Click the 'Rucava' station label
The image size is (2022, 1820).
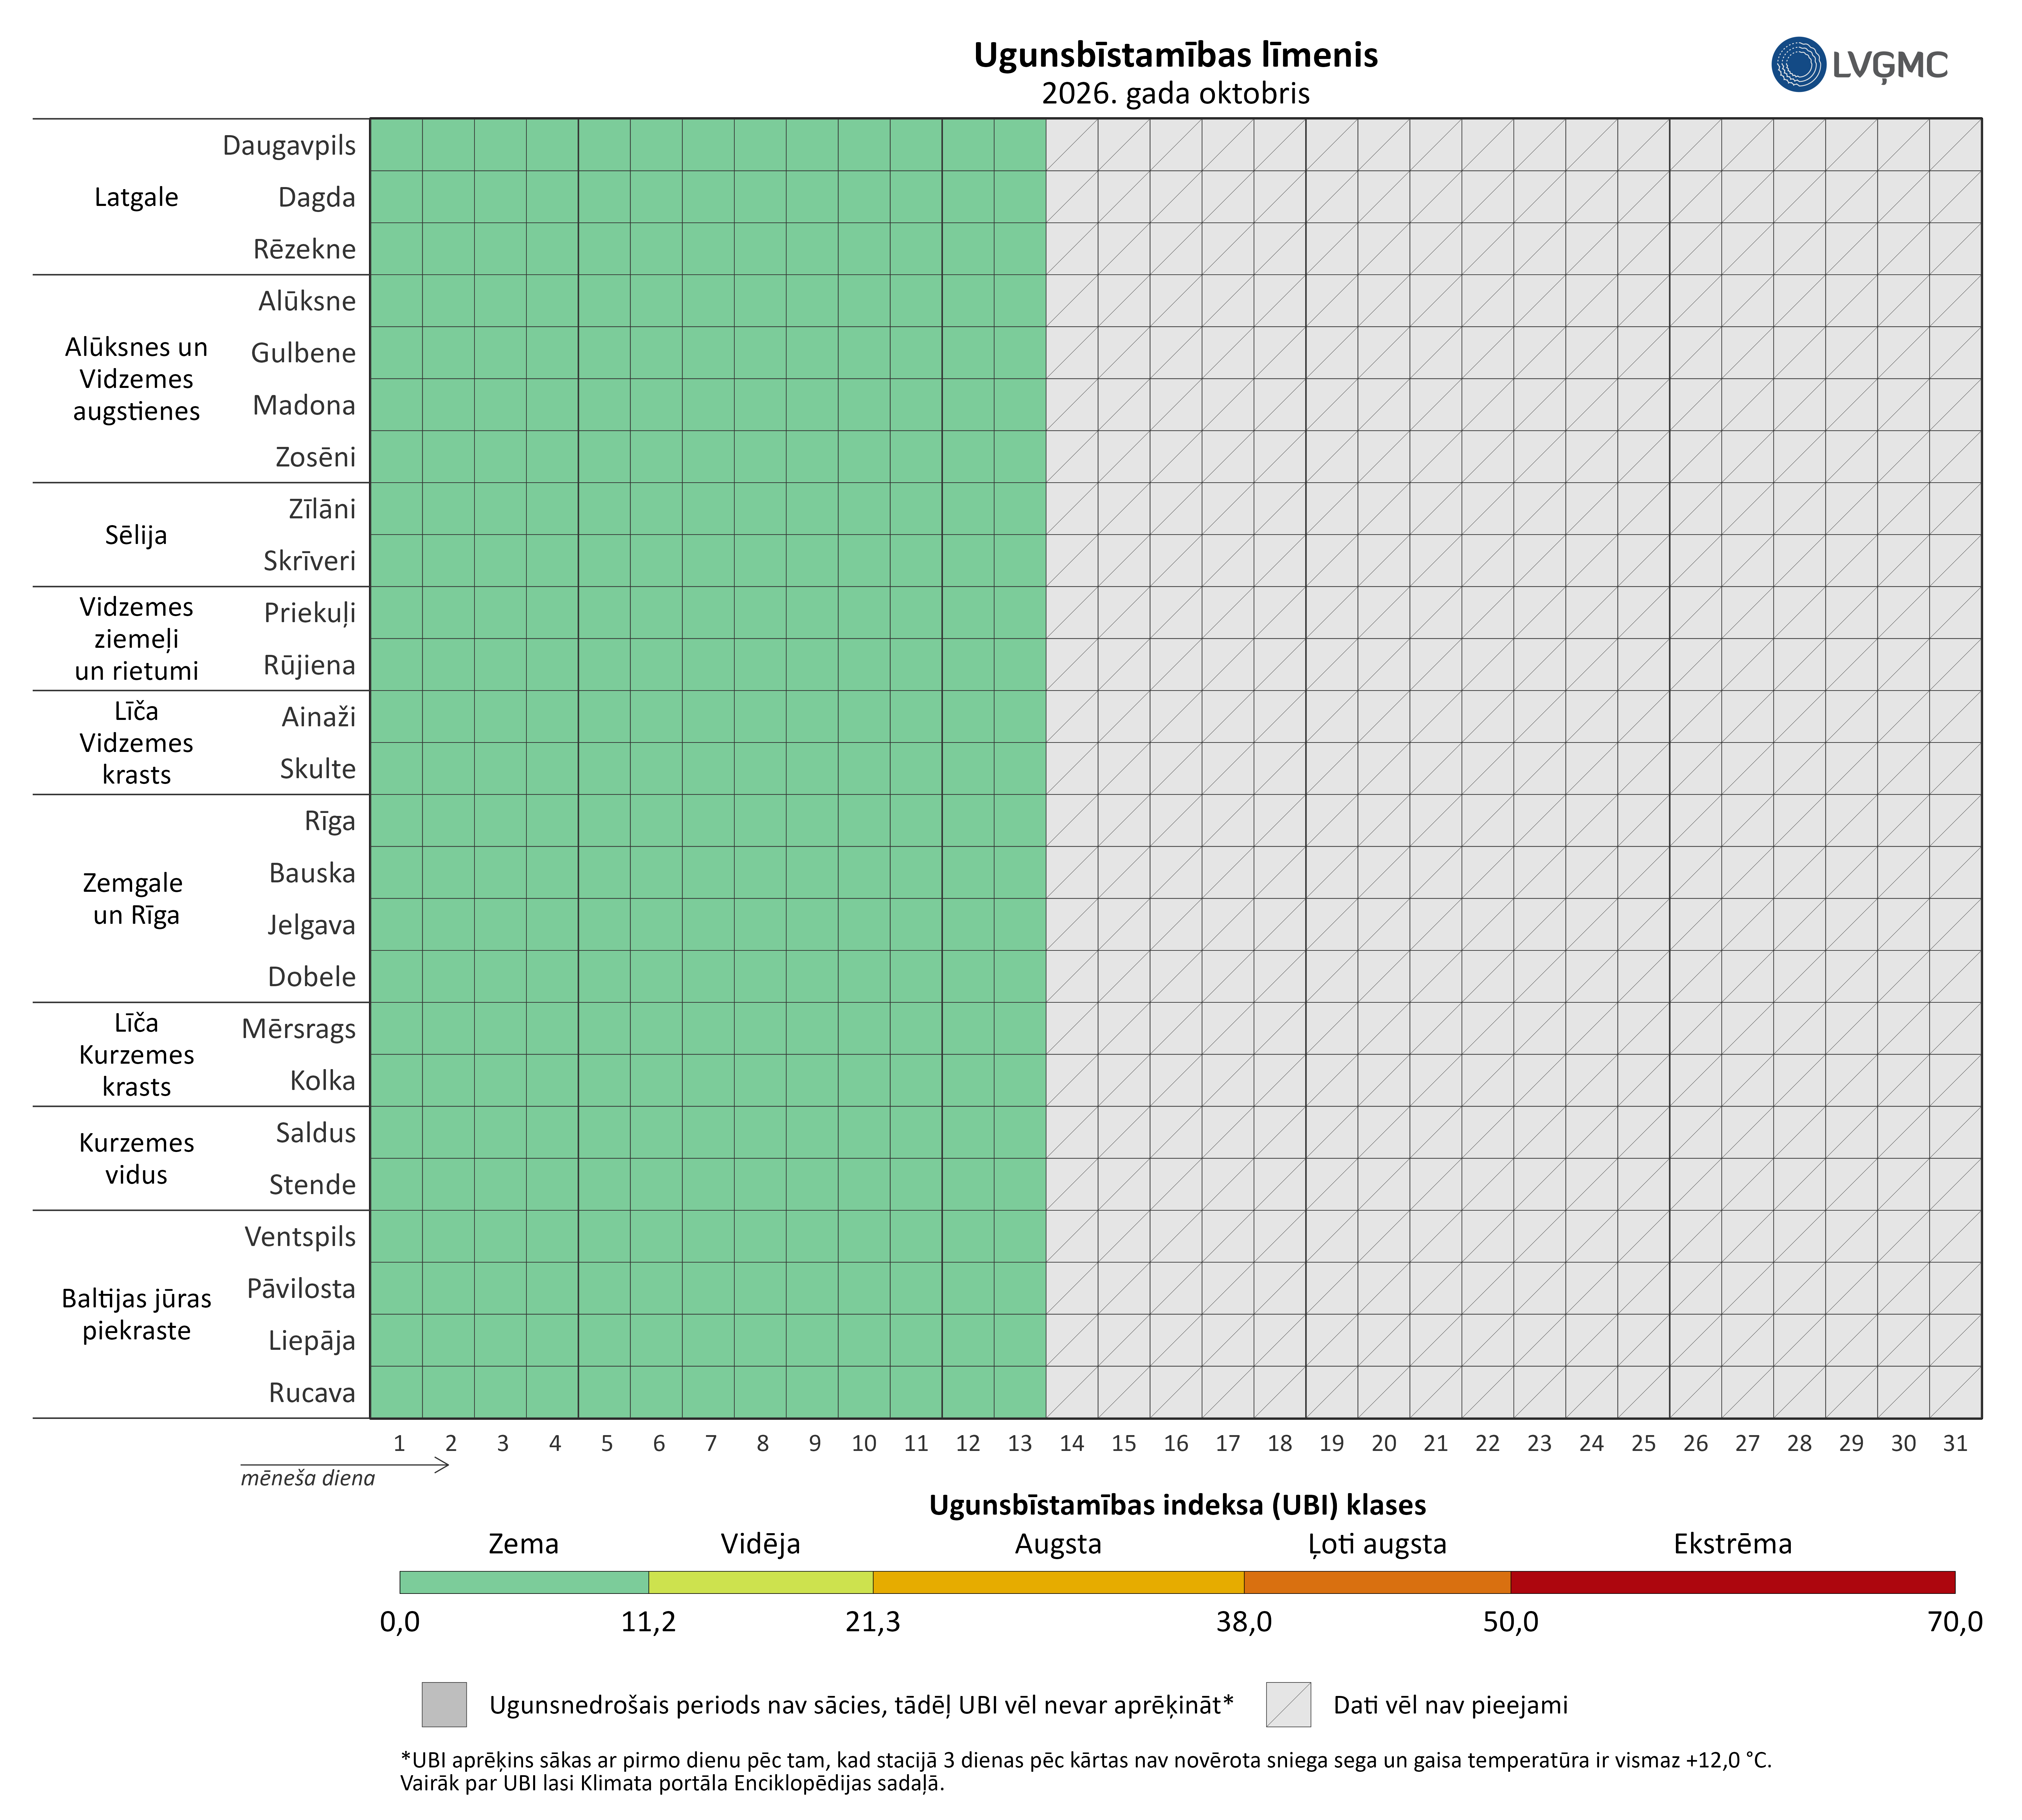(312, 1393)
